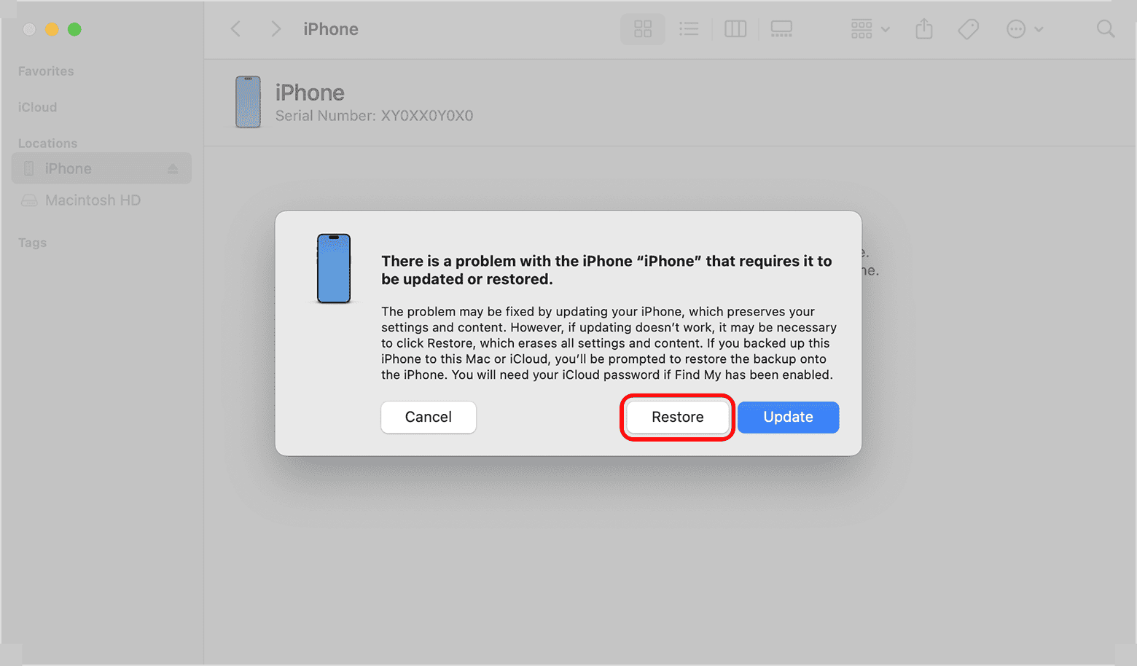Click the iPhone device thumbnail in header
1137x666 pixels.
click(x=248, y=102)
